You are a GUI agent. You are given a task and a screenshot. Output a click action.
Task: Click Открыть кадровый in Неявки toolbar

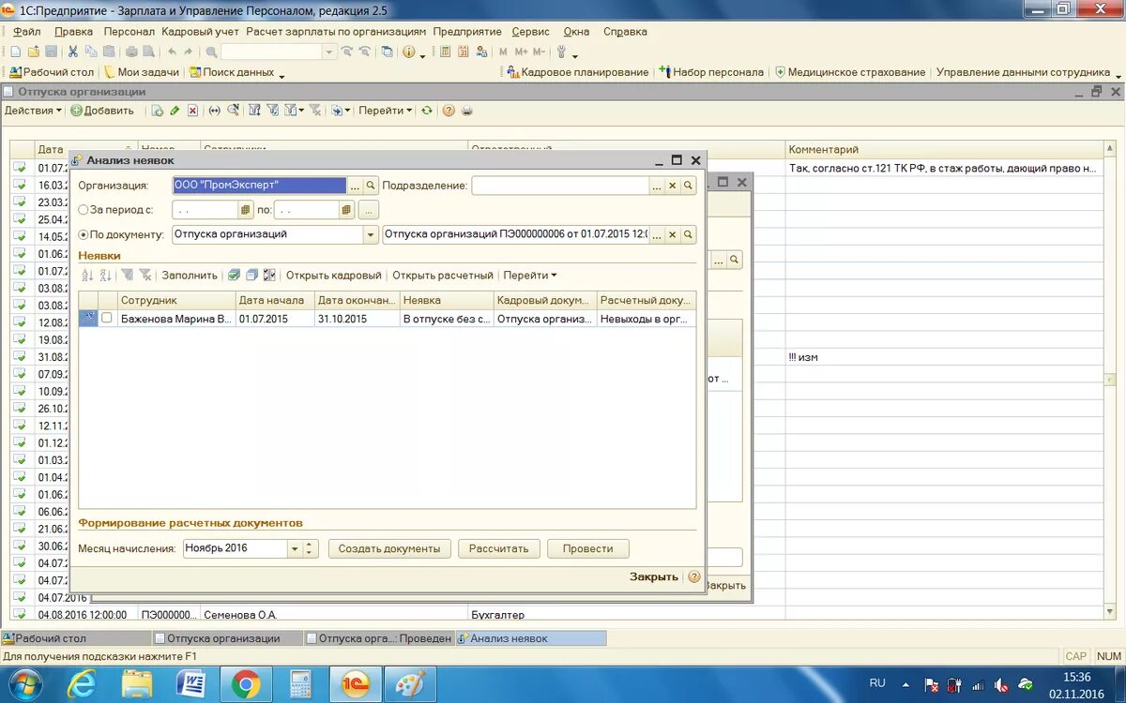pyautogui.click(x=334, y=276)
